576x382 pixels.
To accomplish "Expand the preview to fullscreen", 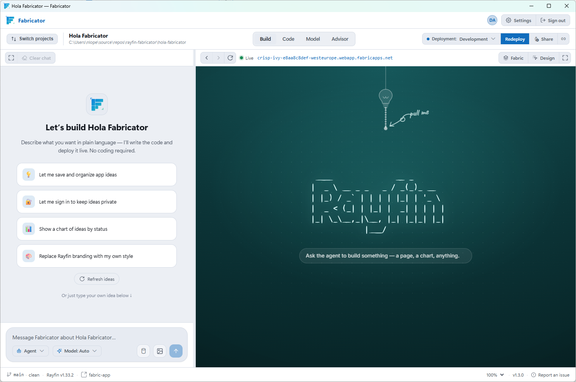I will point(565,58).
